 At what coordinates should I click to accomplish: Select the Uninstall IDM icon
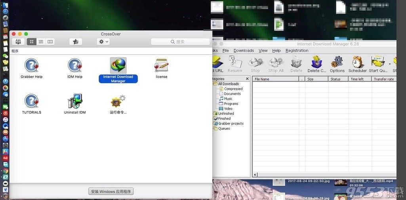tap(75, 101)
